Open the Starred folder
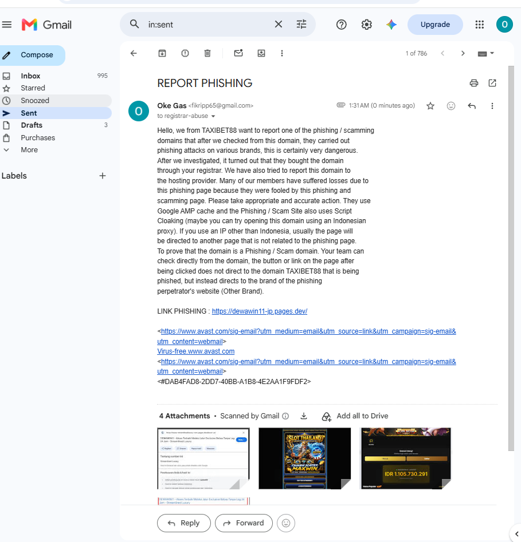 [56, 88]
